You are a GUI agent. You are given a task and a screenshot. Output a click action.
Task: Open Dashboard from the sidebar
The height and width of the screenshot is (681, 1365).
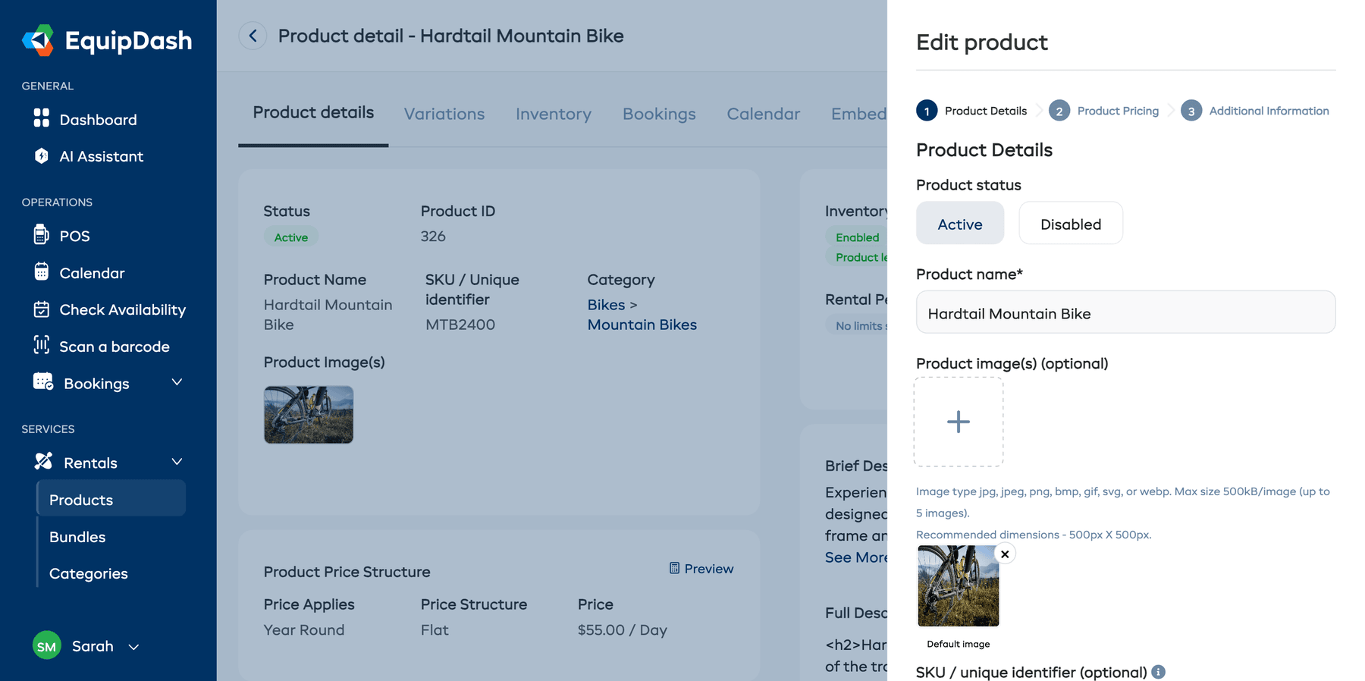86,120
